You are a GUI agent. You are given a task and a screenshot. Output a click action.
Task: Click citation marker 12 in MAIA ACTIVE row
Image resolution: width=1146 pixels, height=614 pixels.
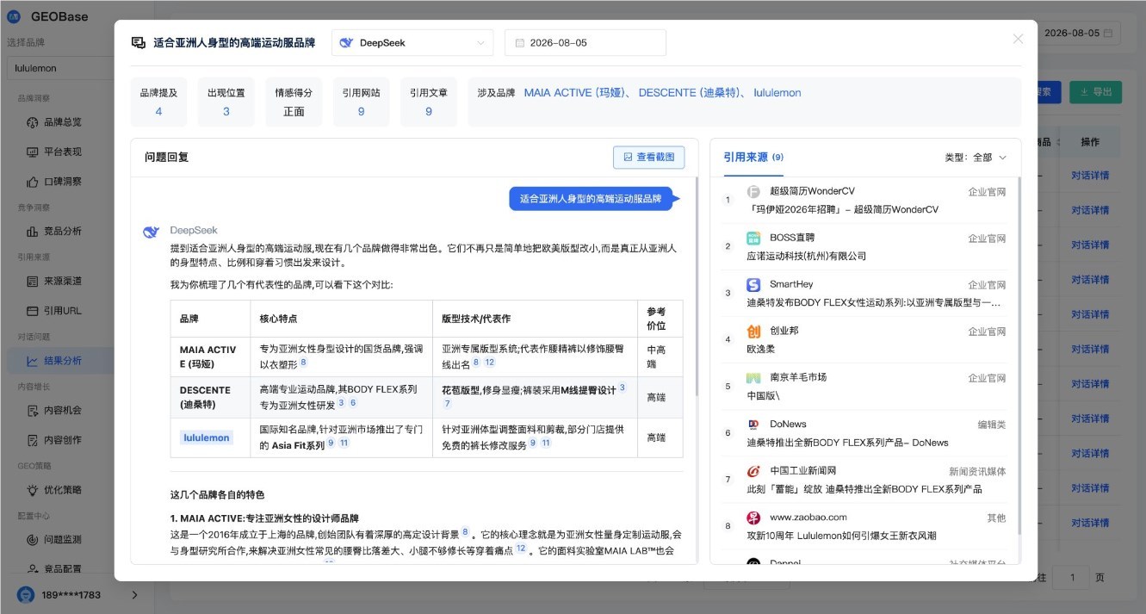point(490,363)
